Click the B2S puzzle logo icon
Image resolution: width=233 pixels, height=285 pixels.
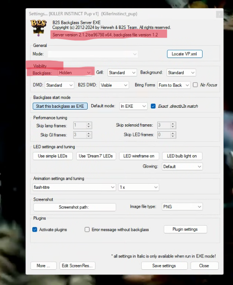tap(38, 28)
